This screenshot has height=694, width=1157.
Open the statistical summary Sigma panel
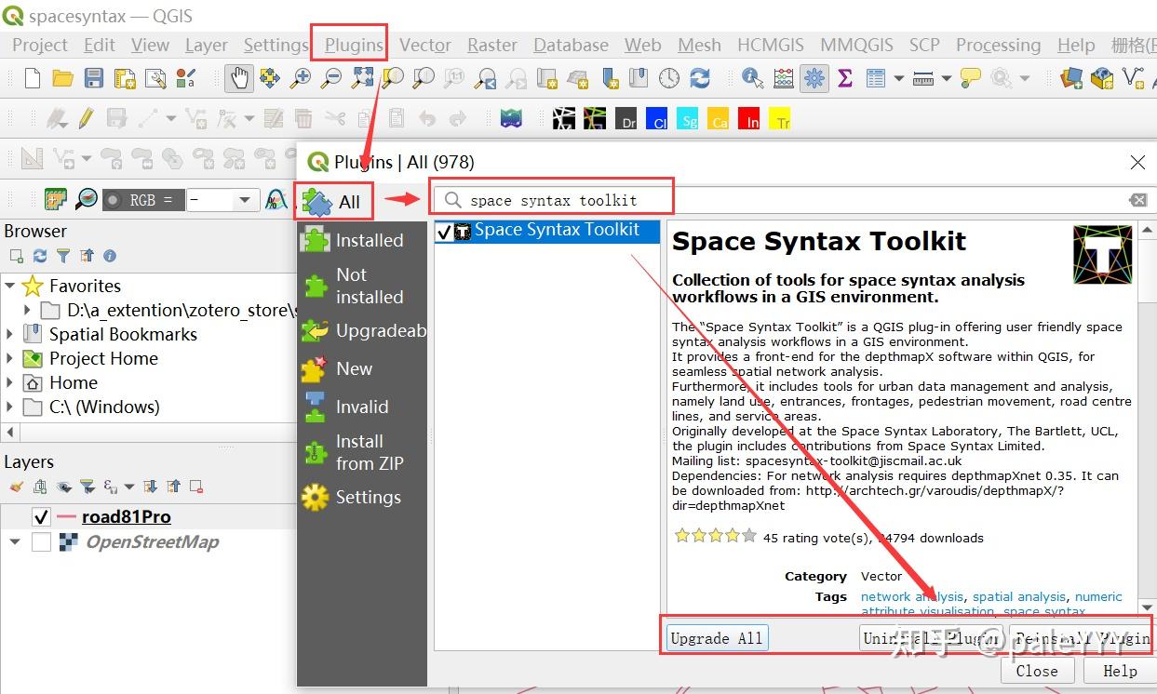(x=845, y=78)
